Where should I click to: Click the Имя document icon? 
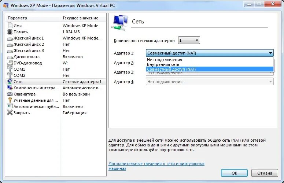pyautogui.click(x=10, y=26)
